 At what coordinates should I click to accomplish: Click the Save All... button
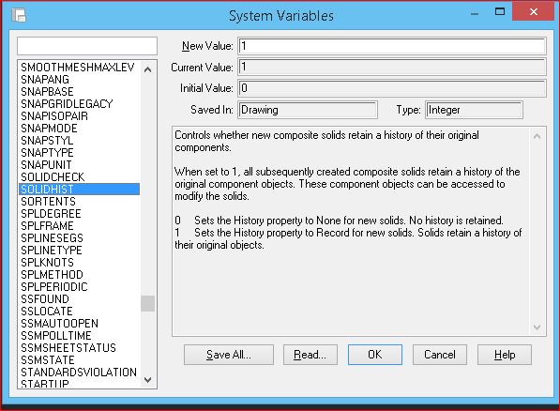pyautogui.click(x=229, y=355)
